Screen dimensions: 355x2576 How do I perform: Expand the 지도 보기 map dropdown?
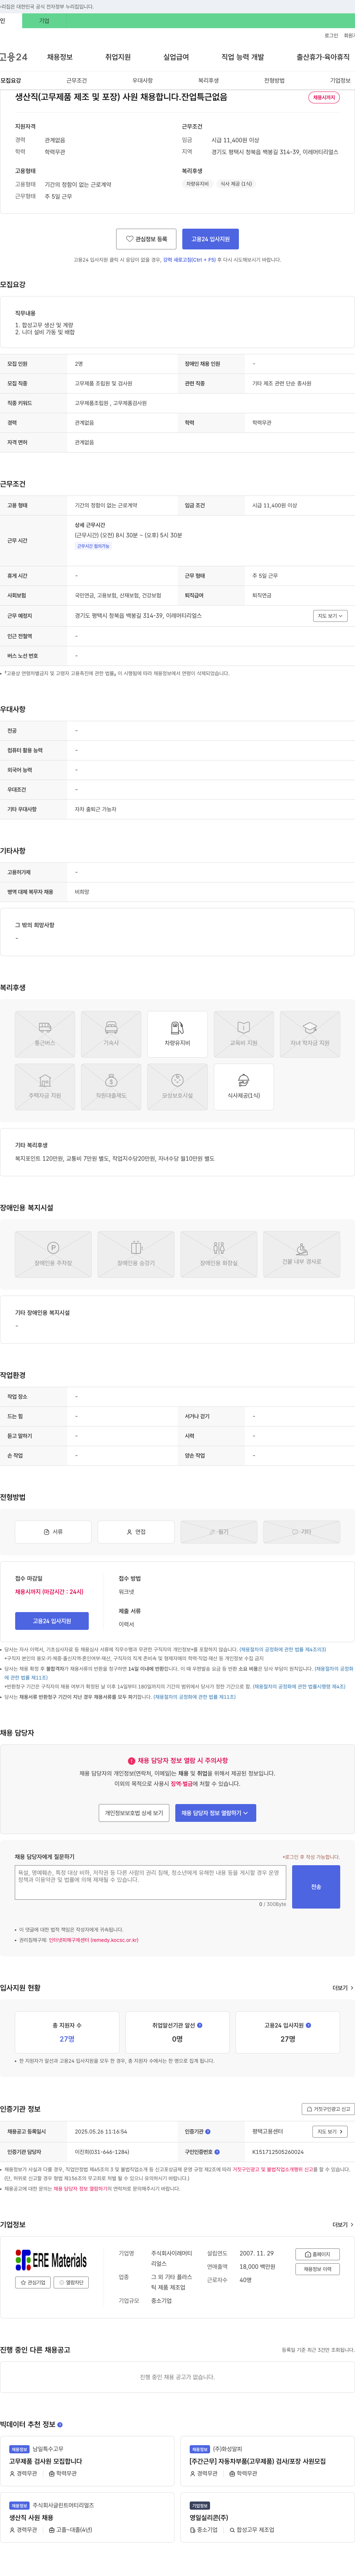pyautogui.click(x=330, y=616)
